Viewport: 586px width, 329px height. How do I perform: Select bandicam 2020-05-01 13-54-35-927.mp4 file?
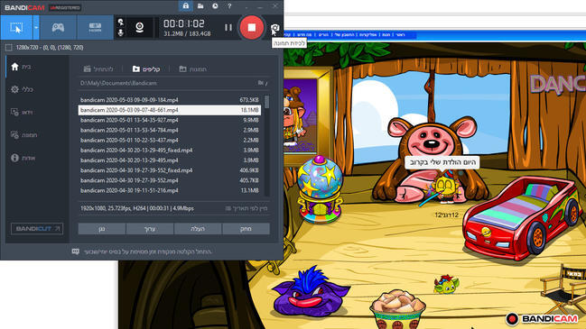(x=169, y=120)
